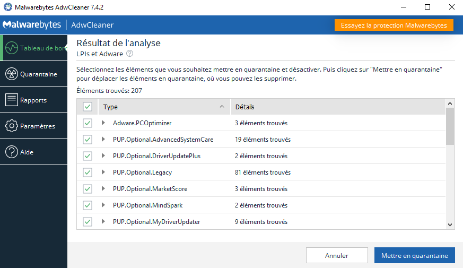The height and width of the screenshot is (268, 463).
Task: Expand the Adware.PCOptimizer row arrow
Action: (x=103, y=123)
